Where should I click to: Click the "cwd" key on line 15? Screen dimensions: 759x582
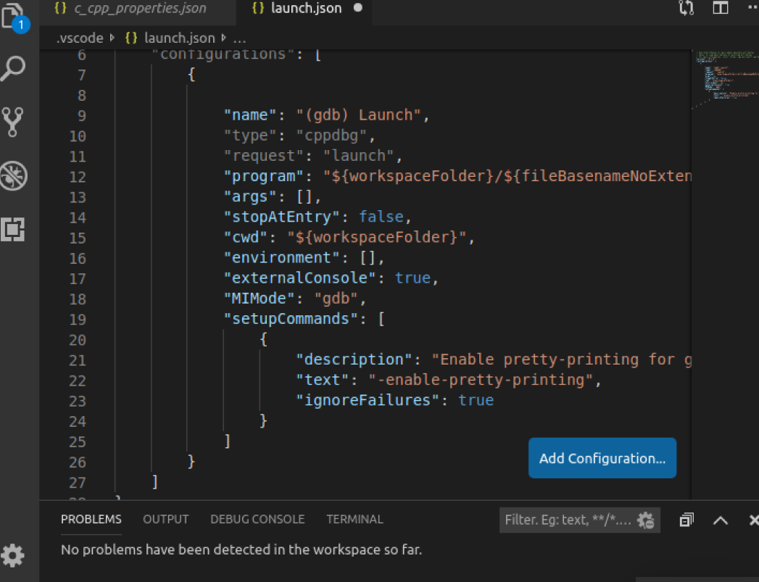click(x=246, y=238)
